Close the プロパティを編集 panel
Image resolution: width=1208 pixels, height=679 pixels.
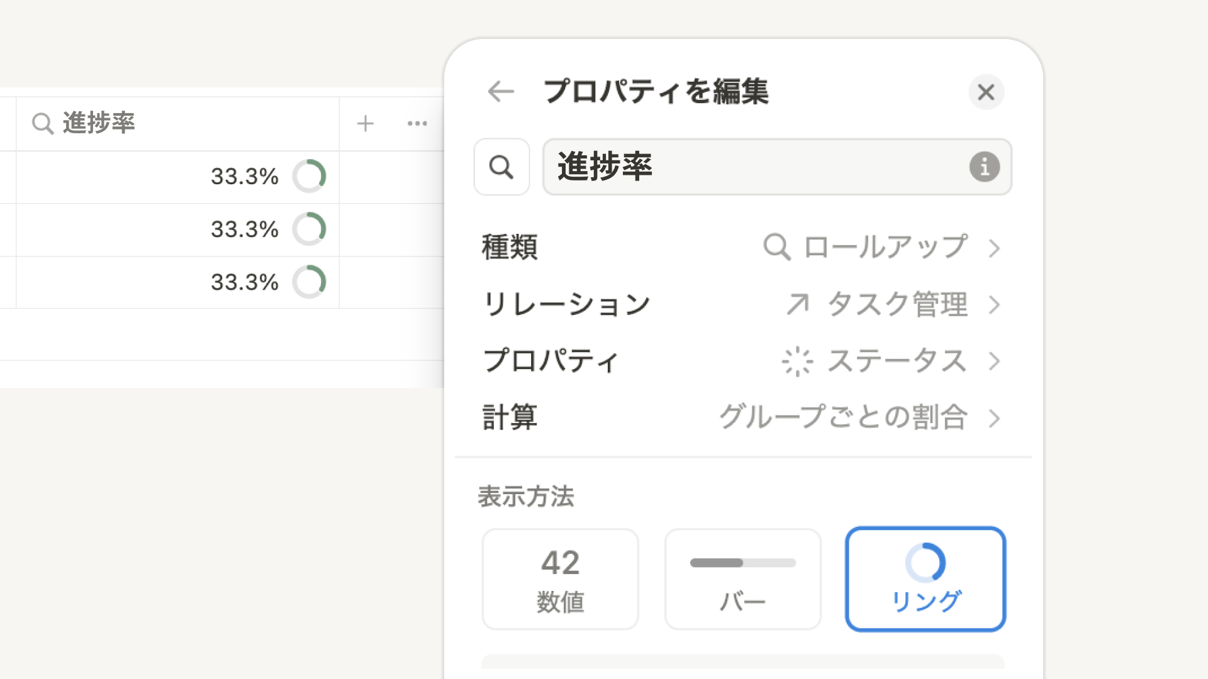point(986,92)
